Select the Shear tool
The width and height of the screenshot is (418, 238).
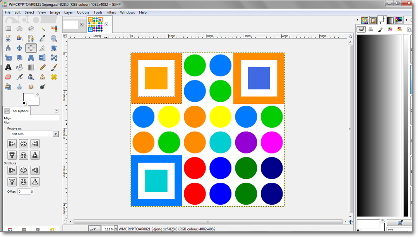pos(19,58)
